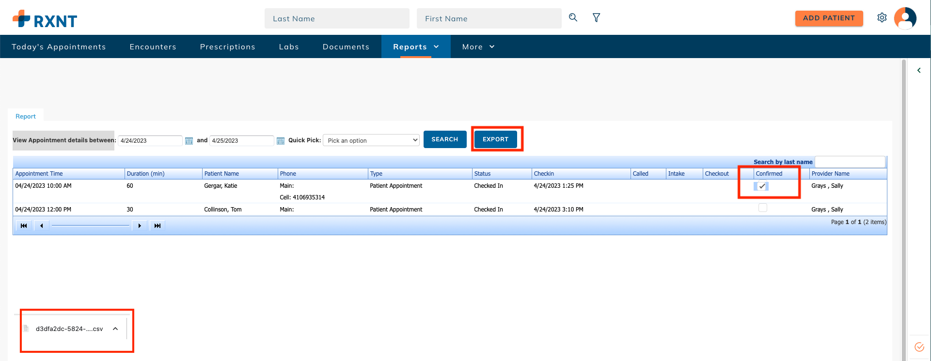
Task: Click the downloaded csv file icon
Action: (27, 329)
